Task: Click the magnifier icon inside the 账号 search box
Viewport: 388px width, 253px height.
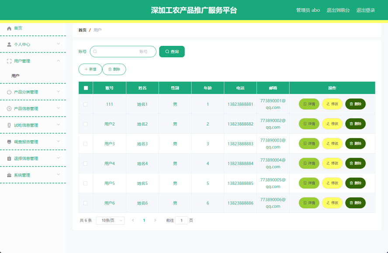Action: point(94,52)
